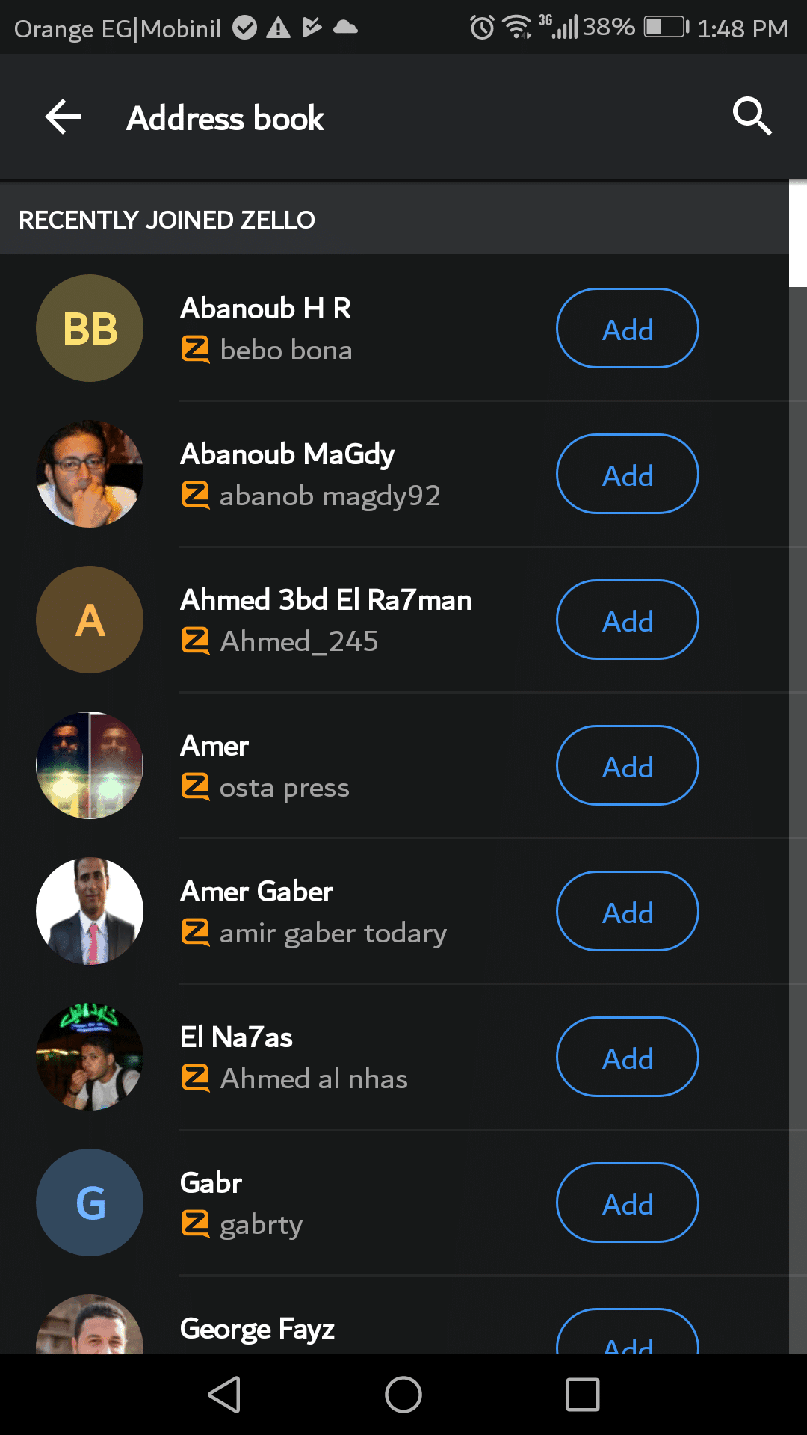
Task: Add Abanoub H R as contact
Action: 628,328
